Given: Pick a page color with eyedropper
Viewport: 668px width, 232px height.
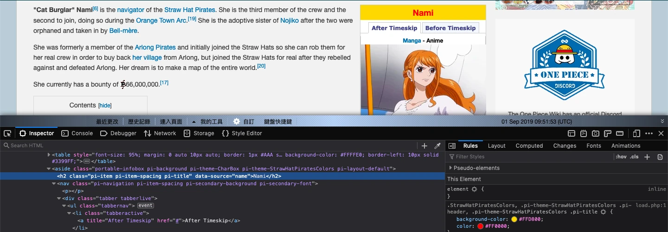Looking at the screenshot, I should (437, 145).
